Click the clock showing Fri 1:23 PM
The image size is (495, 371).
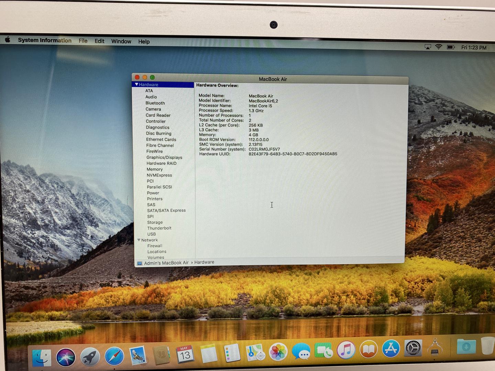(474, 47)
